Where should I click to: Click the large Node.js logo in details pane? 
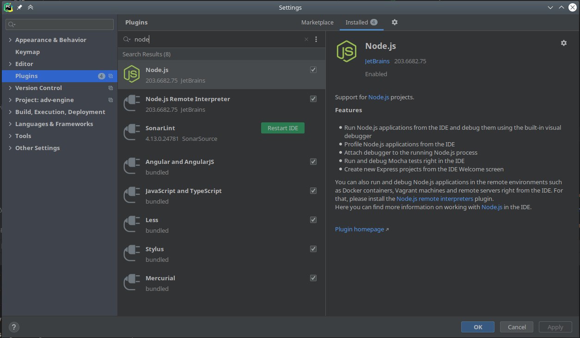tap(347, 51)
